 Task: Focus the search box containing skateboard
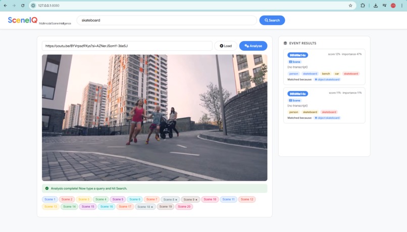click(x=167, y=20)
